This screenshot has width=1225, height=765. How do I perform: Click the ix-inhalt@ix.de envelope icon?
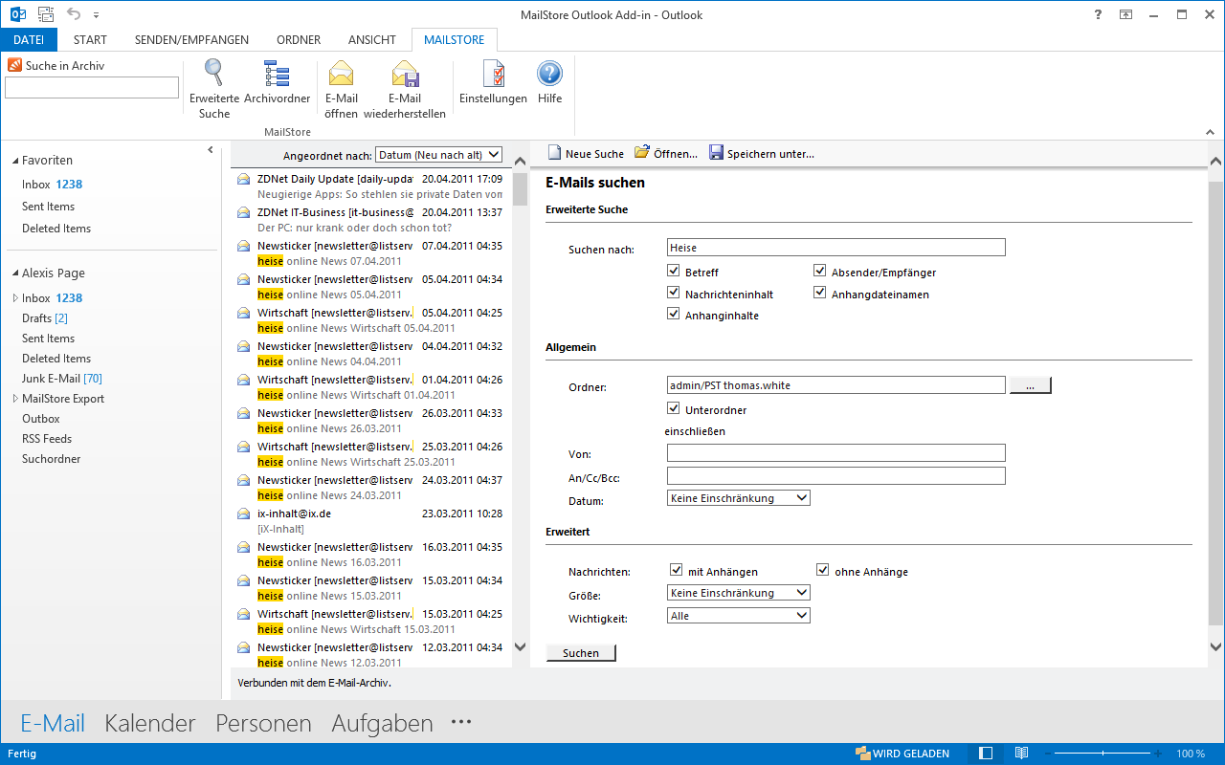(243, 514)
